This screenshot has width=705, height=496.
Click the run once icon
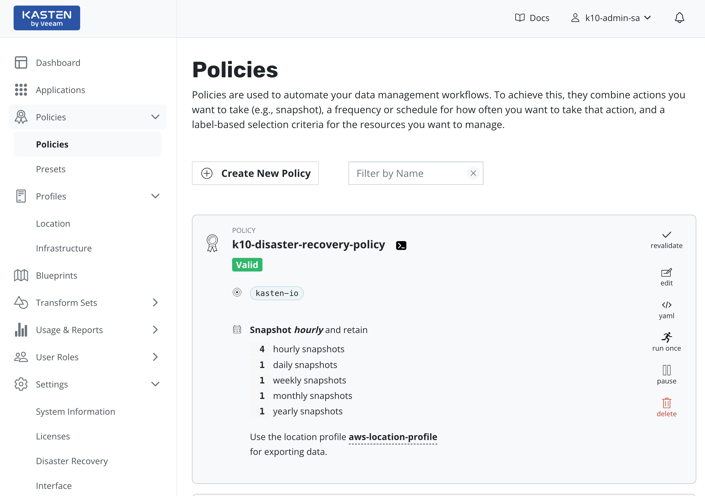click(x=666, y=338)
